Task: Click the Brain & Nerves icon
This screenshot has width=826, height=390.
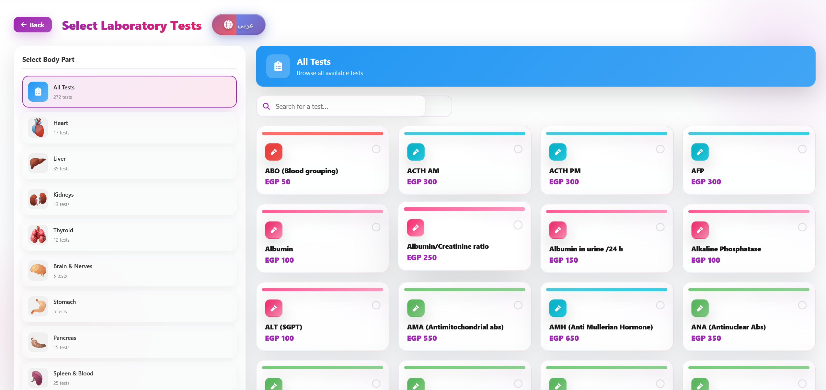Action: 38,271
